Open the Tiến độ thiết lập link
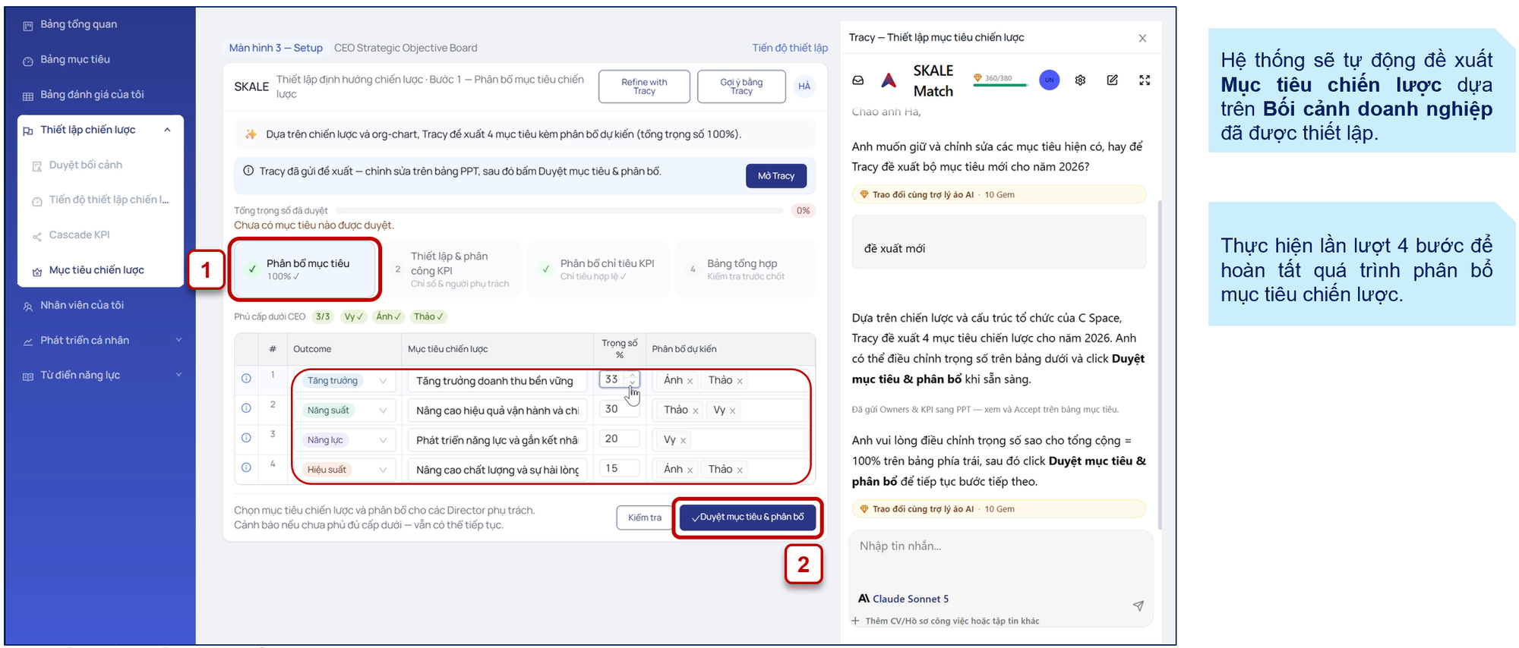1519x648 pixels. coord(790,48)
